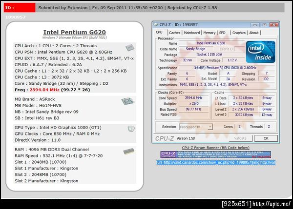Open the About tab
This screenshot has width=293, height=209.
(254, 33)
